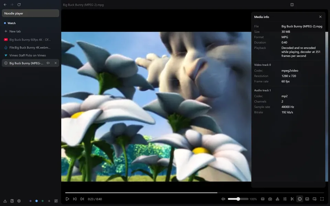The height and width of the screenshot is (206, 330).
Task: Switch to Vimeo Staff Picks tab
Action: point(31,56)
